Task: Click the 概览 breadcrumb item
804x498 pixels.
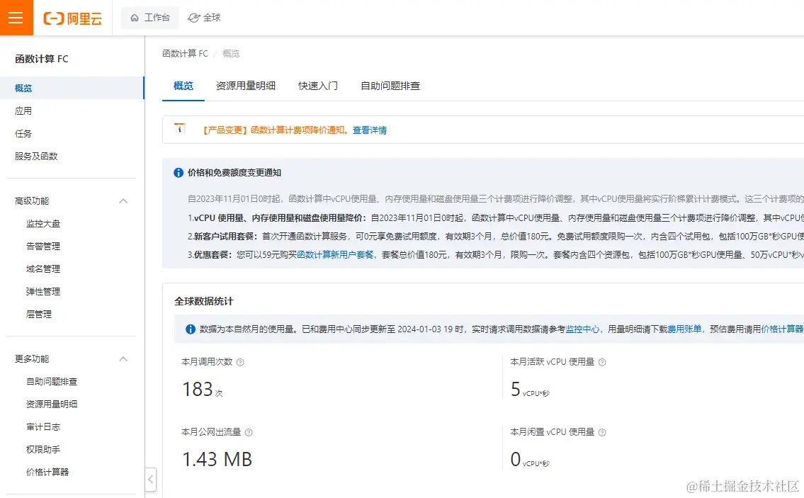Action: pos(231,53)
